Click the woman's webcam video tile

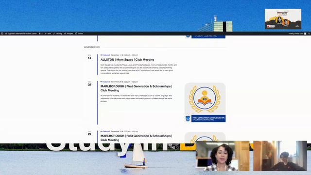223,156
